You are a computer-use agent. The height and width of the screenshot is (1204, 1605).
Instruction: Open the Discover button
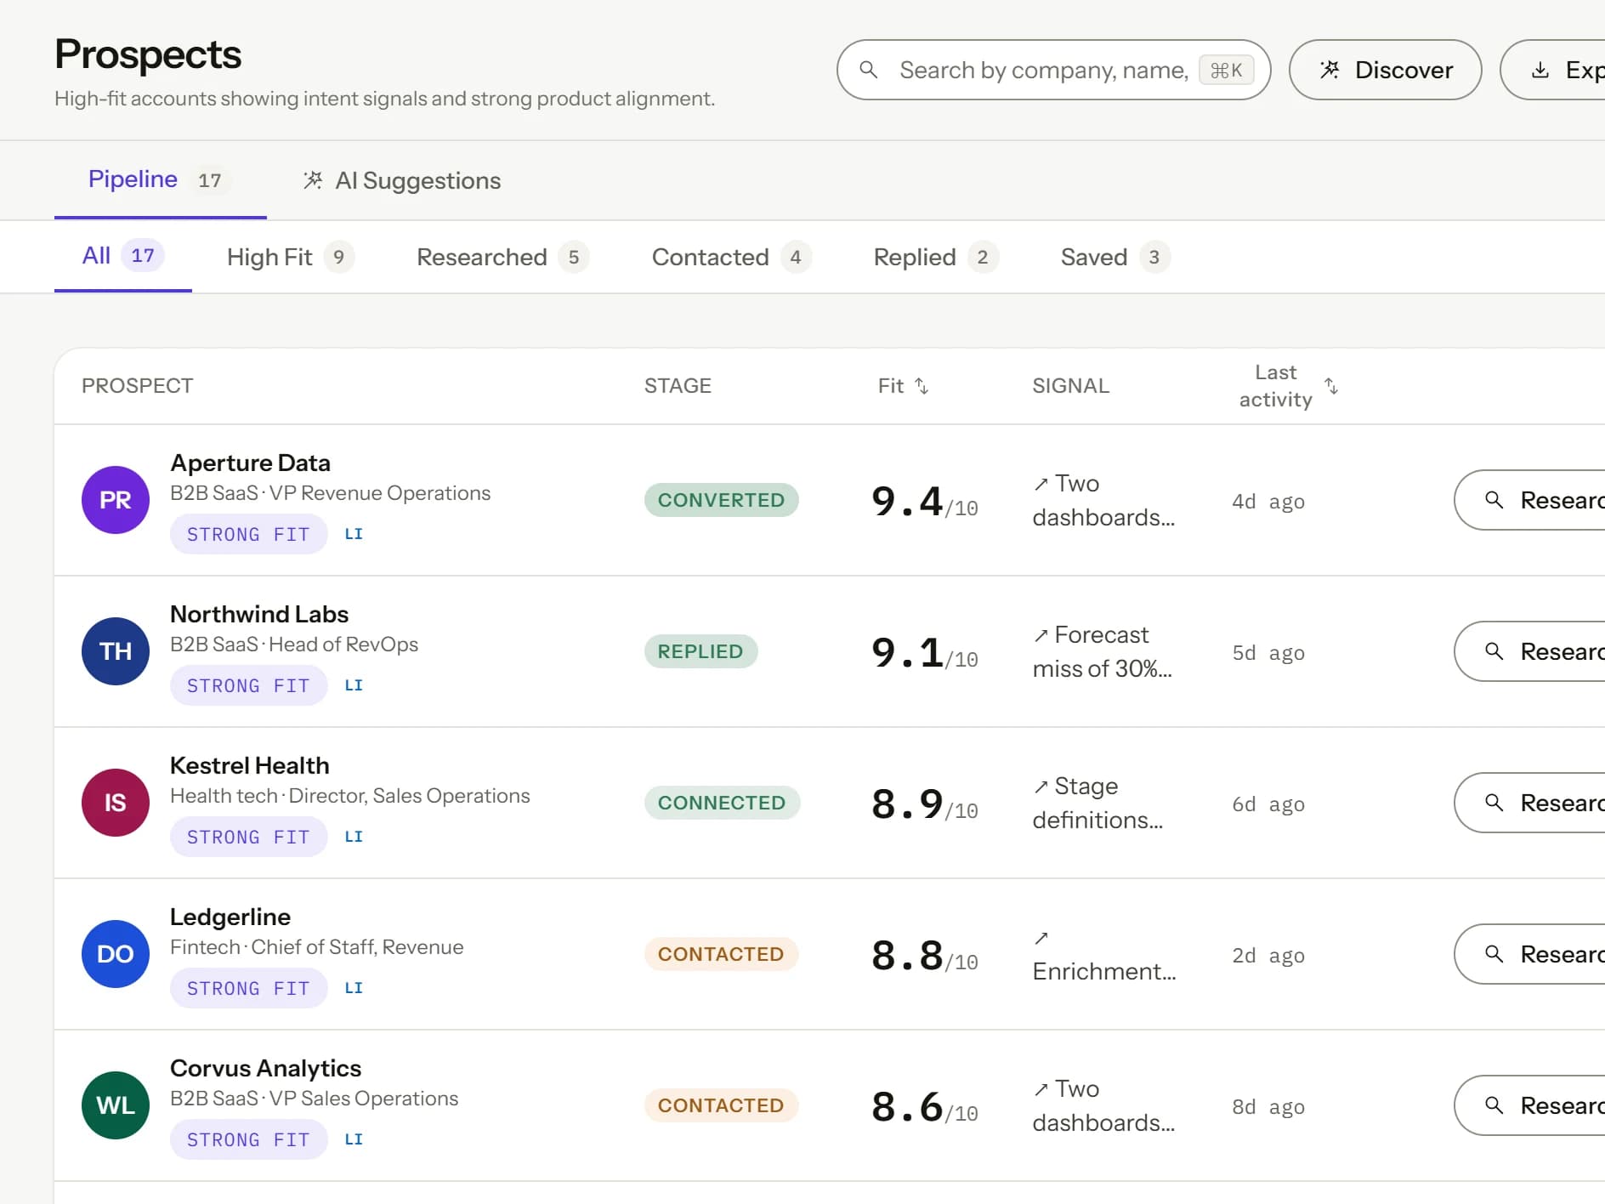pos(1385,70)
